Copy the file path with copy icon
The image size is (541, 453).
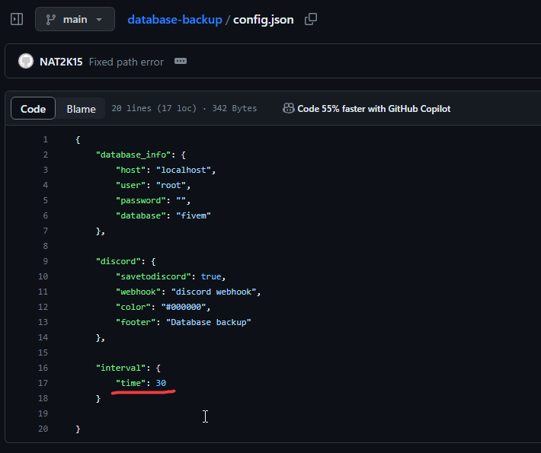311,19
